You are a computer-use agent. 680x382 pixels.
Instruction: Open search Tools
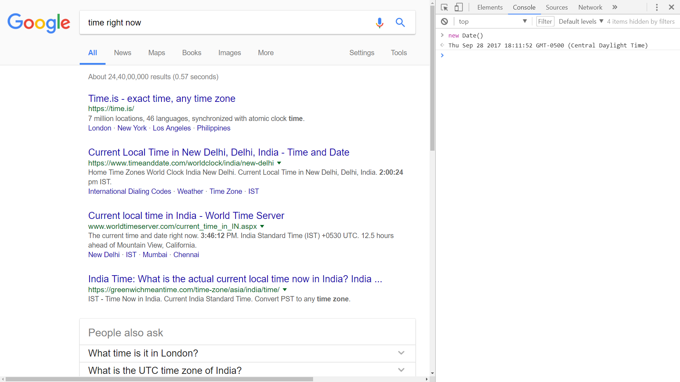tap(399, 53)
